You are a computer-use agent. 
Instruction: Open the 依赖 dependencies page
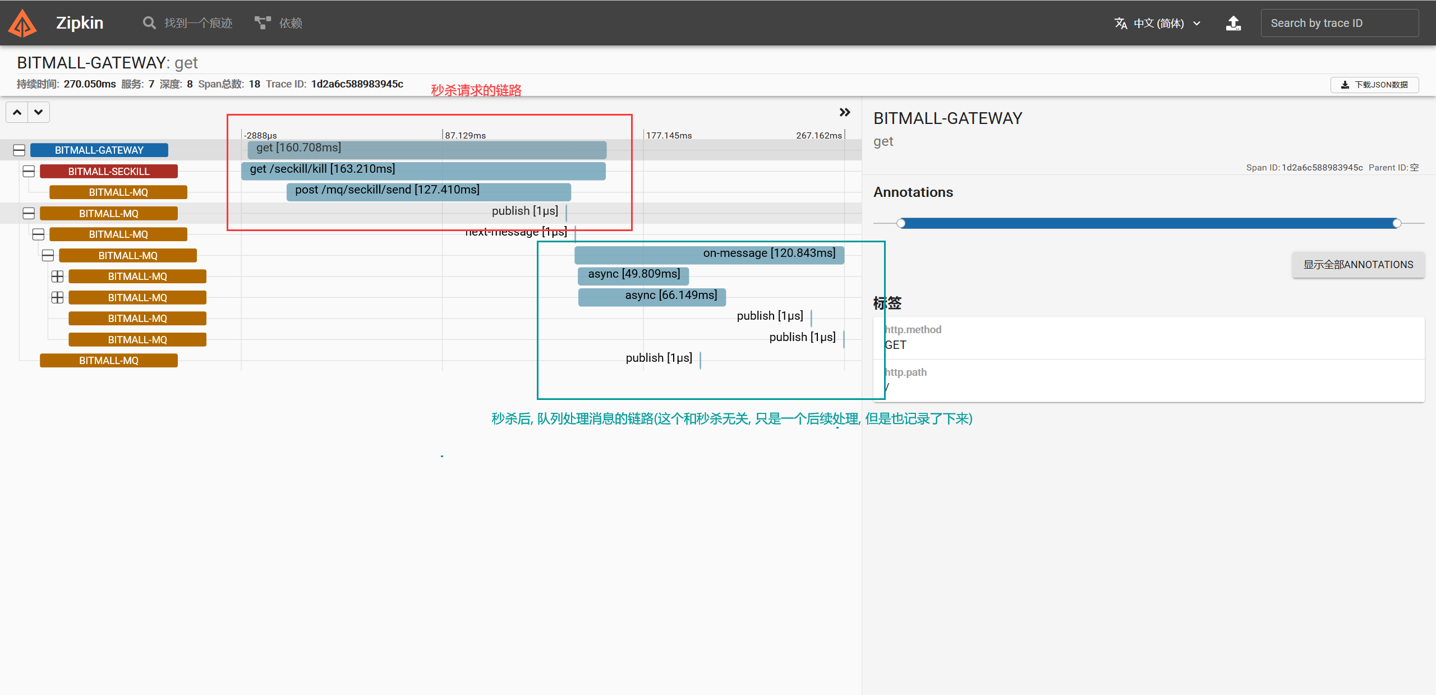pos(290,23)
